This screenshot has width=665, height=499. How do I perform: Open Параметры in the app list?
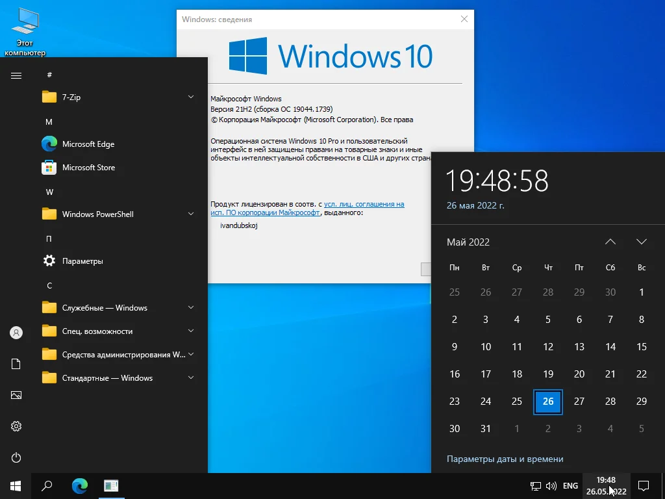pos(82,261)
